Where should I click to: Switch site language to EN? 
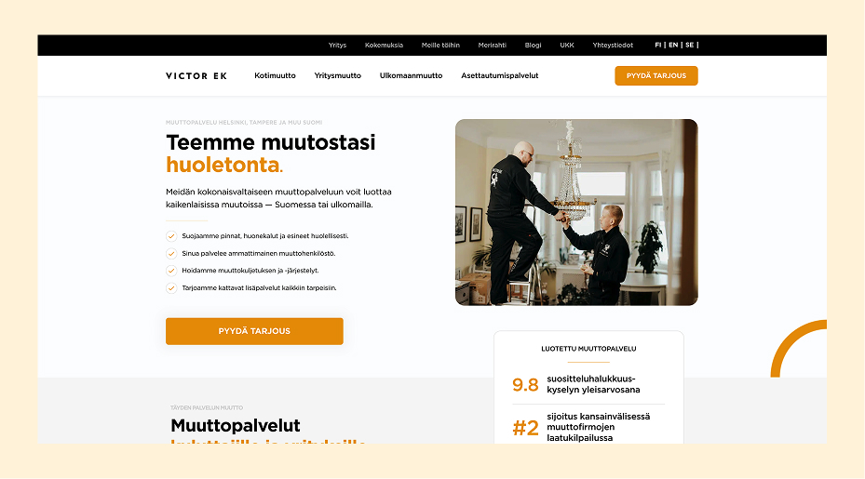click(x=673, y=46)
